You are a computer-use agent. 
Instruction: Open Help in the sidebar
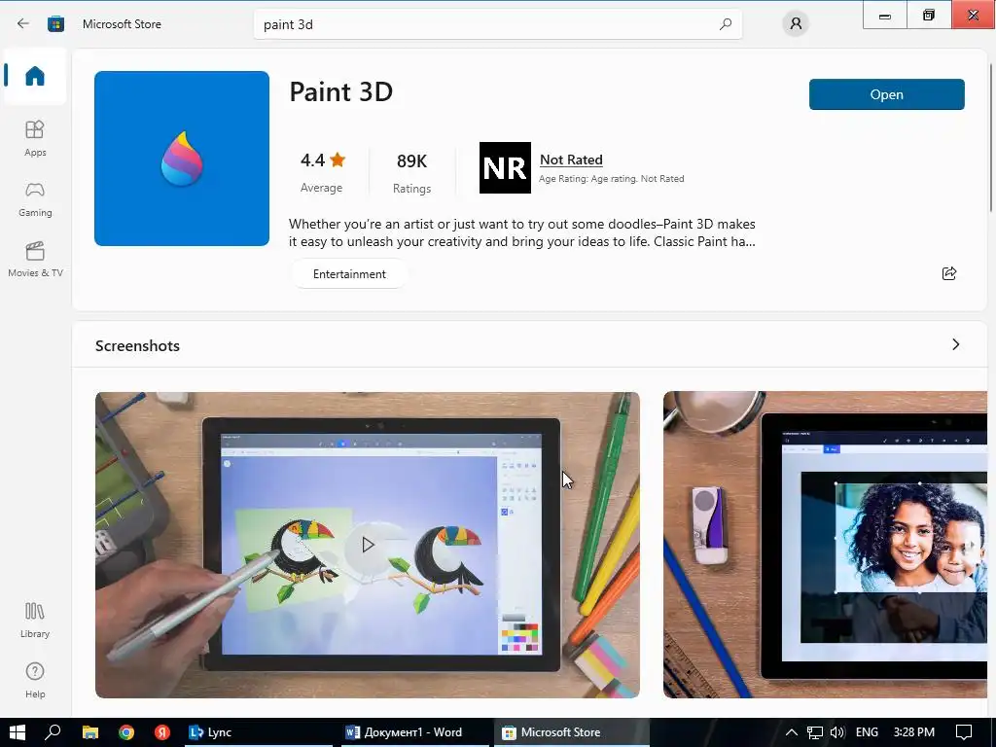[x=35, y=680]
